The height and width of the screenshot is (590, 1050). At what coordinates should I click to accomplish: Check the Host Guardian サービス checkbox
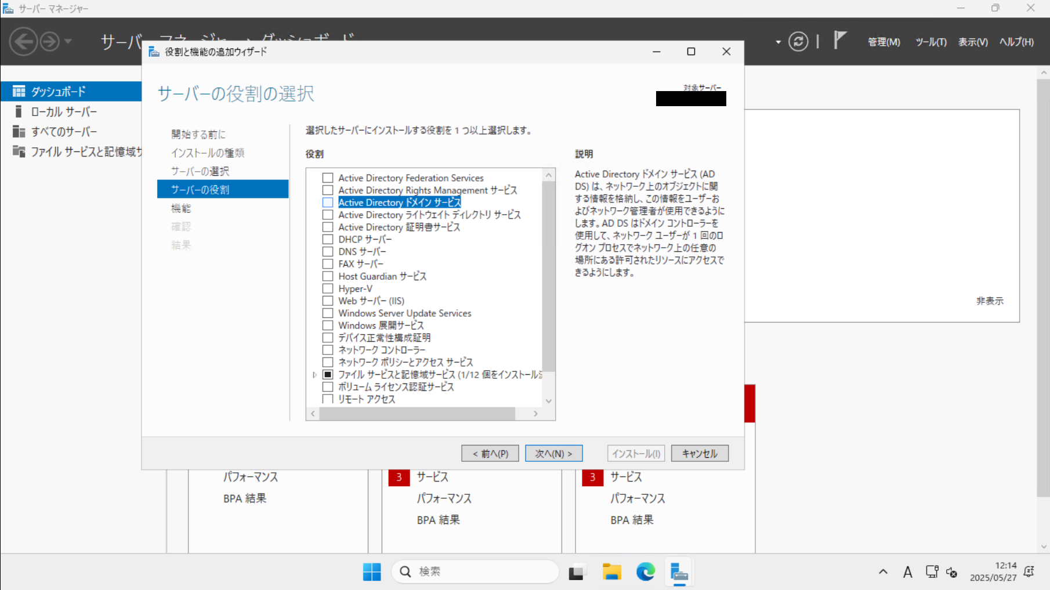(x=328, y=276)
